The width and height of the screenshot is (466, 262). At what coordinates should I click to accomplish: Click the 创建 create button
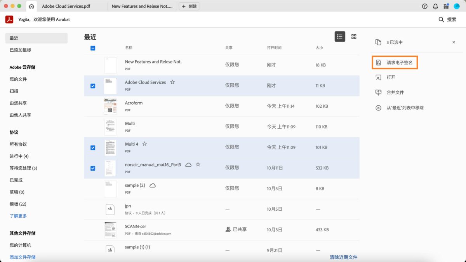point(189,6)
